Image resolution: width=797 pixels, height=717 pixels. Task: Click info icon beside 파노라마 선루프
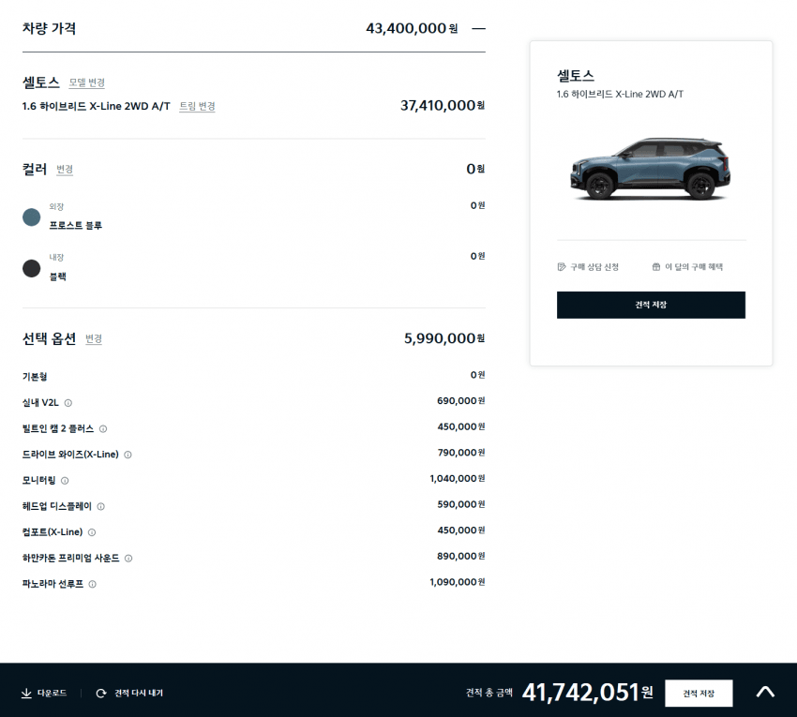tap(93, 584)
